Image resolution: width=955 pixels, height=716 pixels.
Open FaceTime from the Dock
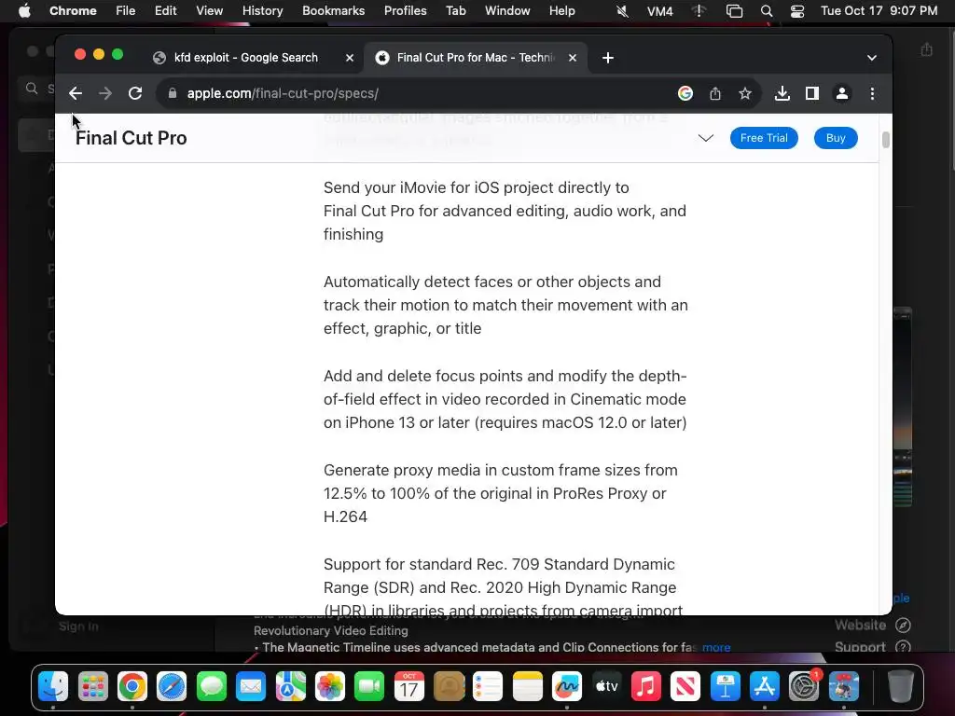coord(369,687)
